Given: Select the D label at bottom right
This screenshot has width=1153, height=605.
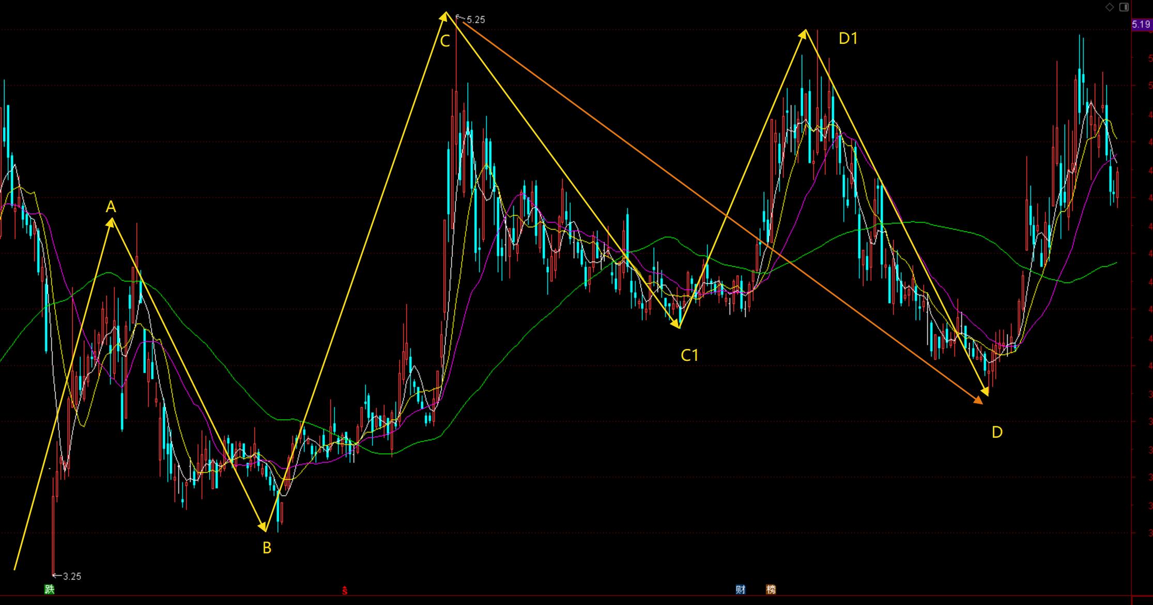Looking at the screenshot, I should pyautogui.click(x=997, y=432).
